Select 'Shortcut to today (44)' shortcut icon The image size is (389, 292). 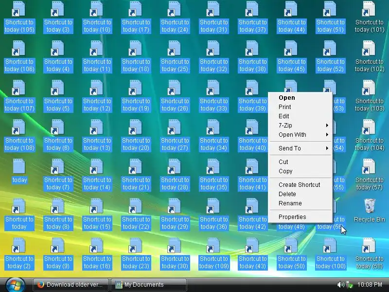[x=291, y=18]
